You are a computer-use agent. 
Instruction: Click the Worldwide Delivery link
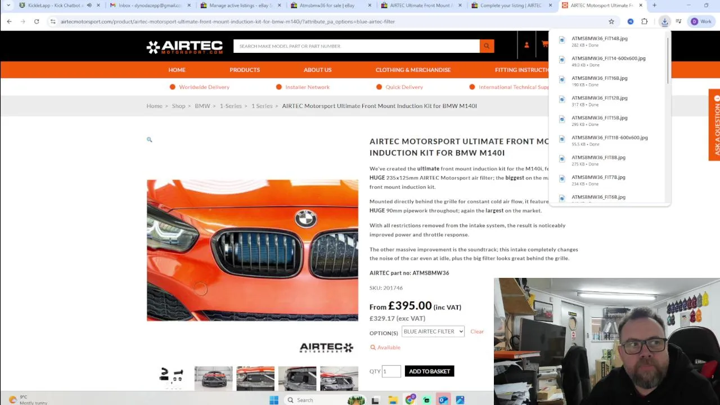[204, 87]
